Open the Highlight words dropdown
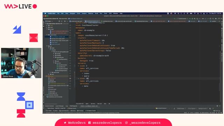Image resolution: width=224 pixels, height=126 pixels. [x=203, y=108]
